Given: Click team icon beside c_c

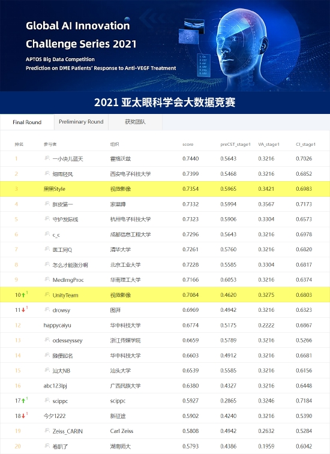Looking at the screenshot, I should 47,234.
